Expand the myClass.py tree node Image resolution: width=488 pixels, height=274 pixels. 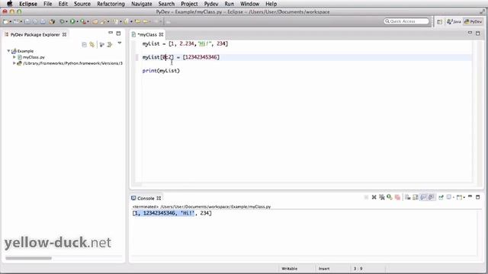coord(14,57)
